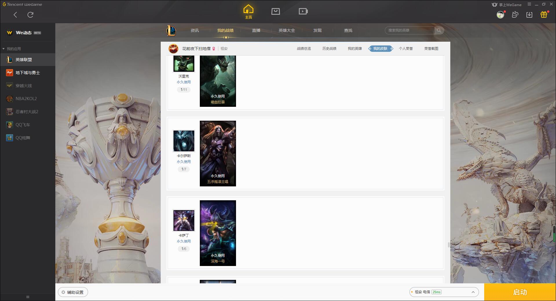The height and width of the screenshot is (301, 556).
Task: Open the store bag icon in top bar
Action: [x=276, y=11]
